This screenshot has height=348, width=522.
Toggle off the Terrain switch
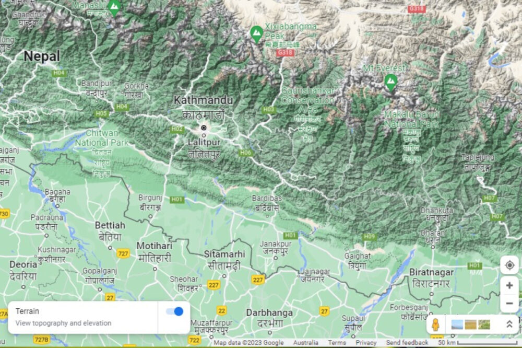coord(175,311)
